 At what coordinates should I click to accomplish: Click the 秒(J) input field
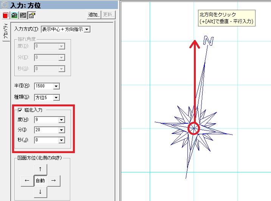click(46, 140)
